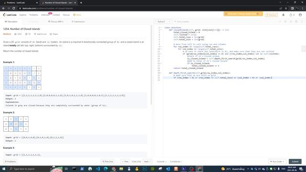
Task: Toggle the Autocomplete option
Action: click(182, 21)
